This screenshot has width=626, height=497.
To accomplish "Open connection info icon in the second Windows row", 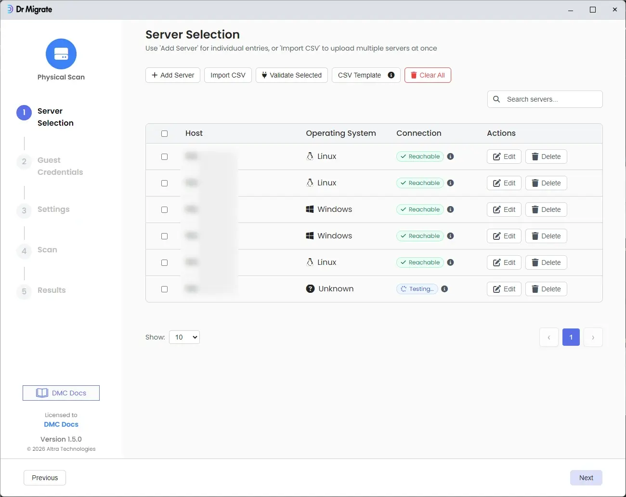I will point(450,236).
